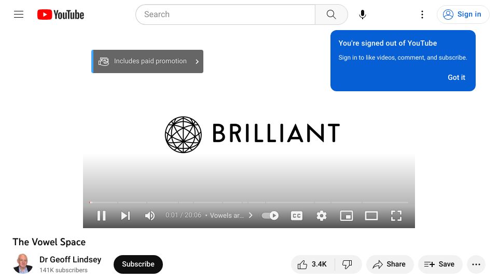The height and width of the screenshot is (280, 498).
Task: Click the BRILLIANT sponsor logo in video
Action: (252, 134)
